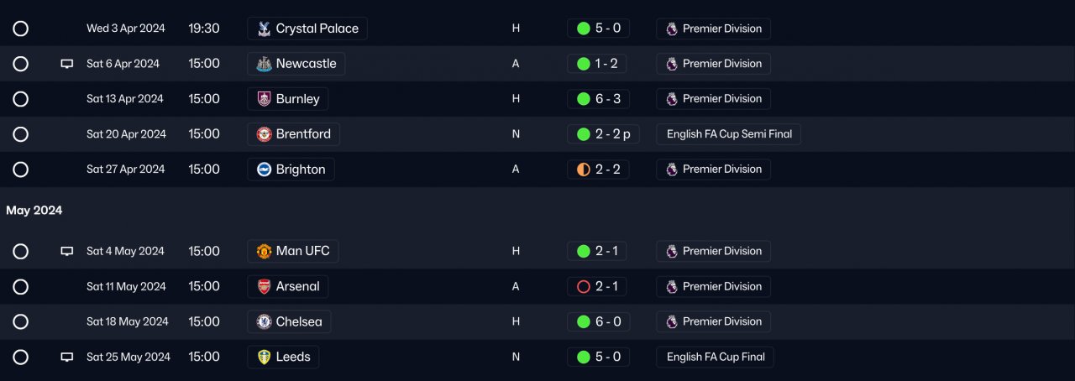1075x381 pixels.
Task: Click the Newcastle club crest icon
Action: tap(264, 64)
